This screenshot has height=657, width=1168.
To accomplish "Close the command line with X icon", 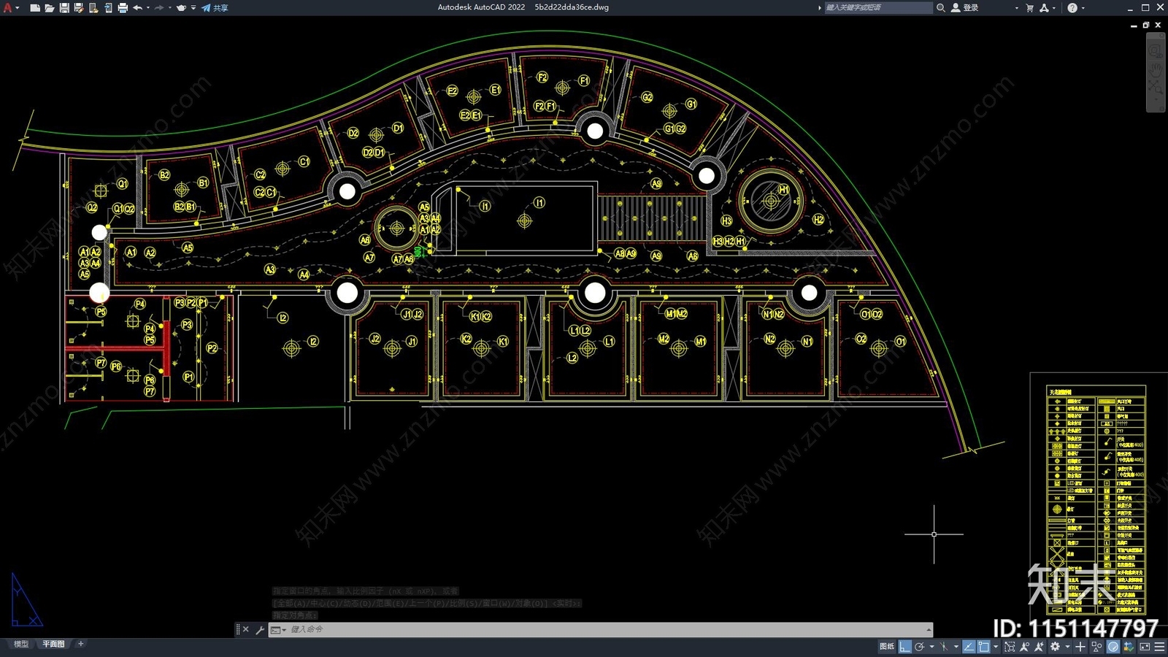I will [x=245, y=629].
